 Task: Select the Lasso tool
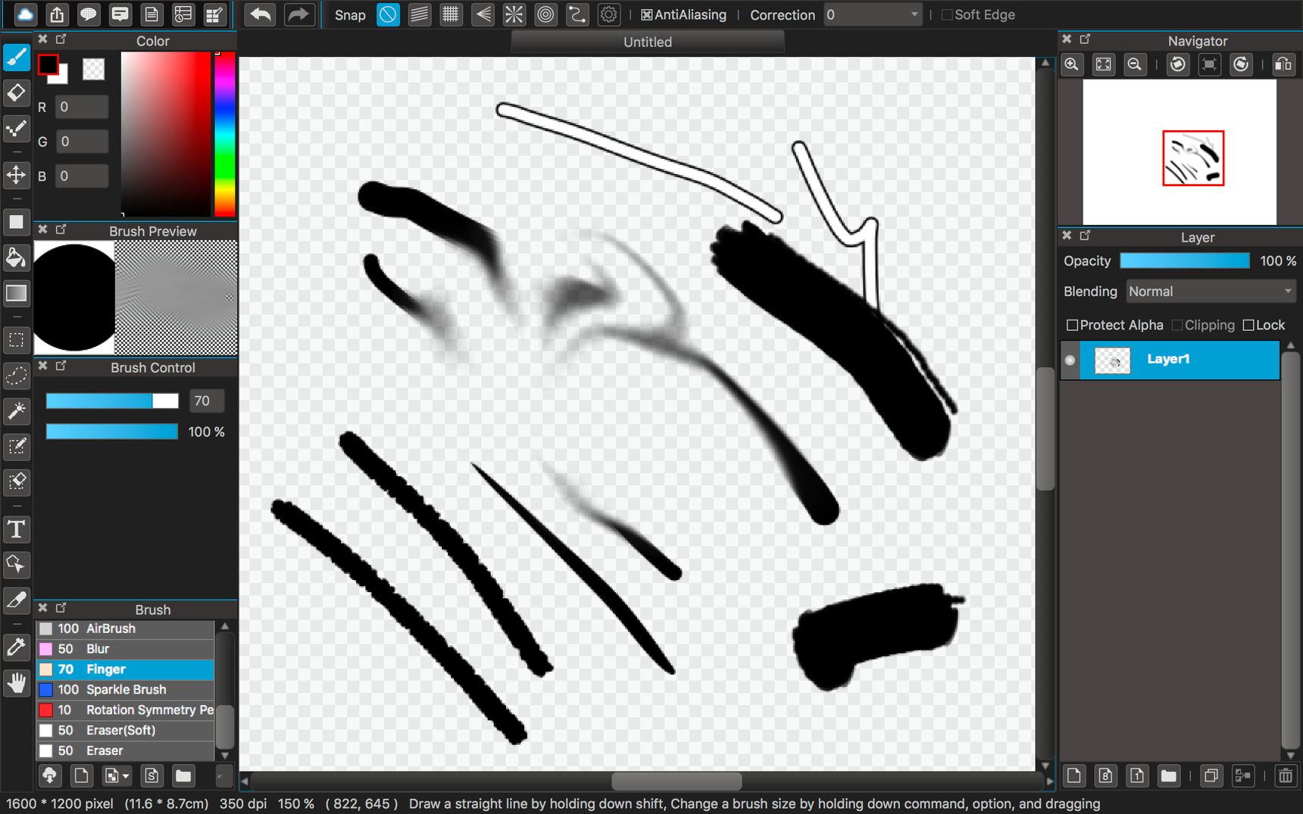click(16, 376)
